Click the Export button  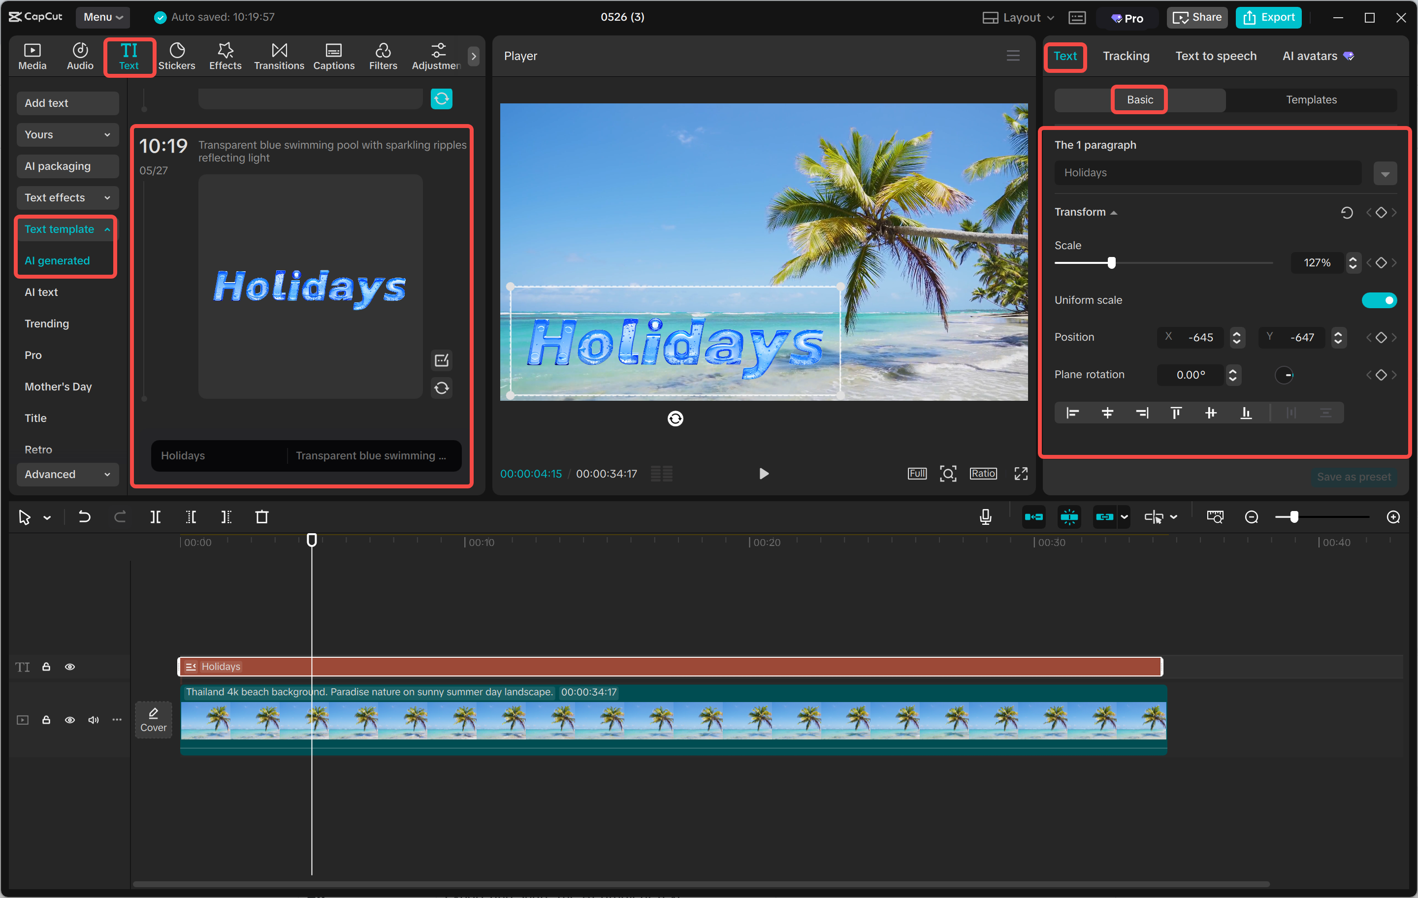[x=1268, y=18]
